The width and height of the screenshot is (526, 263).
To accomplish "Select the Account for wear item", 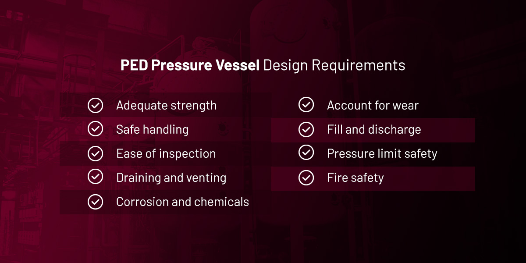I will tap(373, 106).
